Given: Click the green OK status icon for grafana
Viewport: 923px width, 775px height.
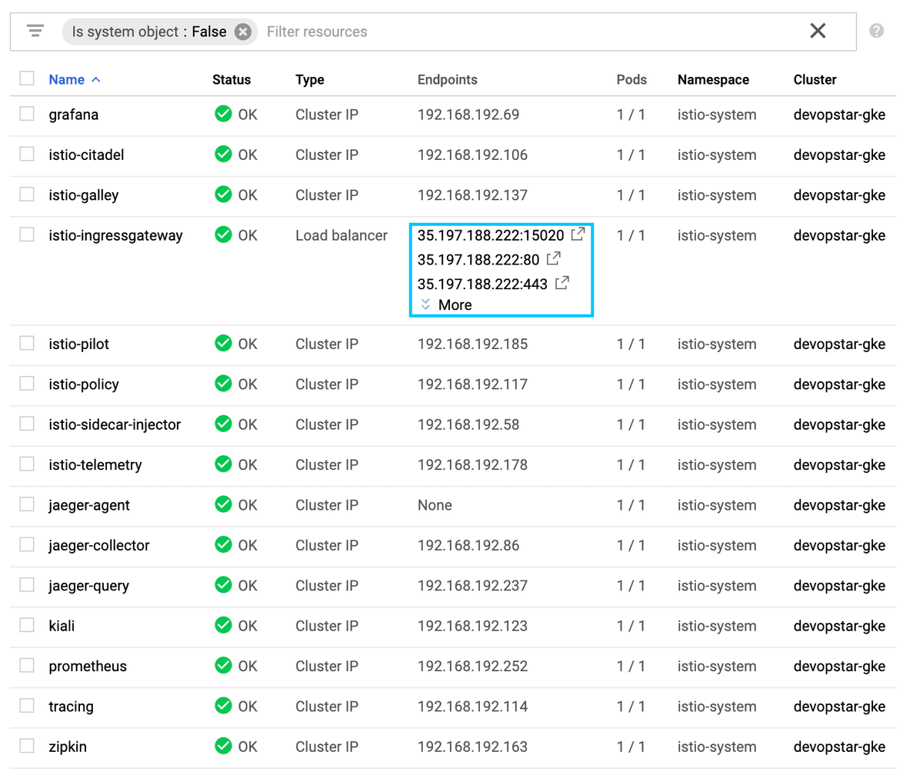Looking at the screenshot, I should (x=223, y=113).
